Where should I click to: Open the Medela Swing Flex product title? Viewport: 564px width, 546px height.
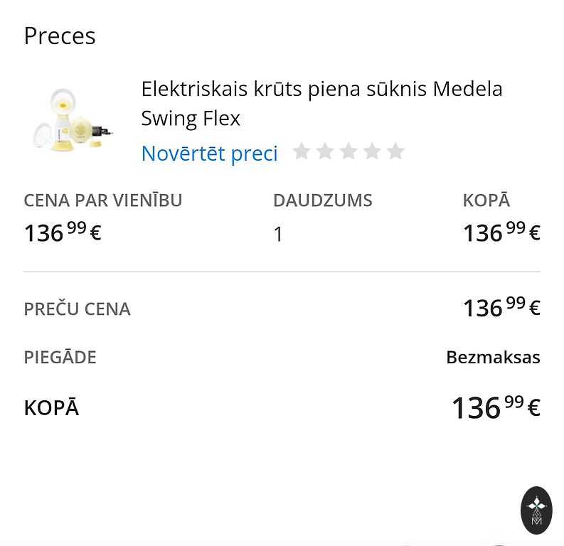click(321, 103)
